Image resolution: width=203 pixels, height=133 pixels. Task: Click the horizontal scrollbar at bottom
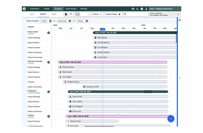coord(99,126)
